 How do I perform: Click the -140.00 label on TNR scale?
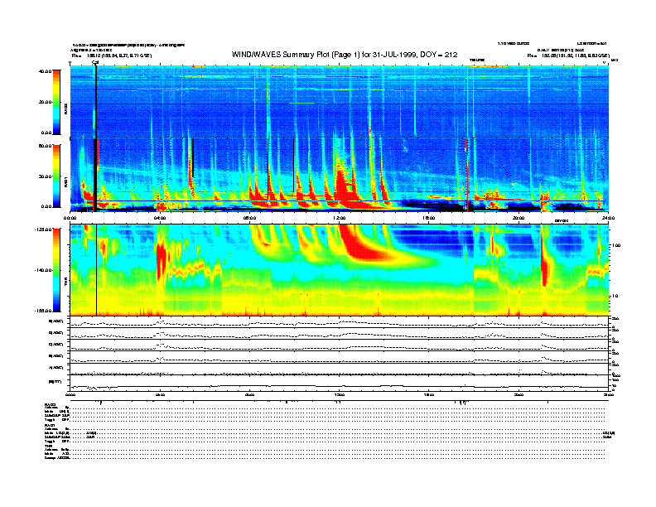pos(43,270)
